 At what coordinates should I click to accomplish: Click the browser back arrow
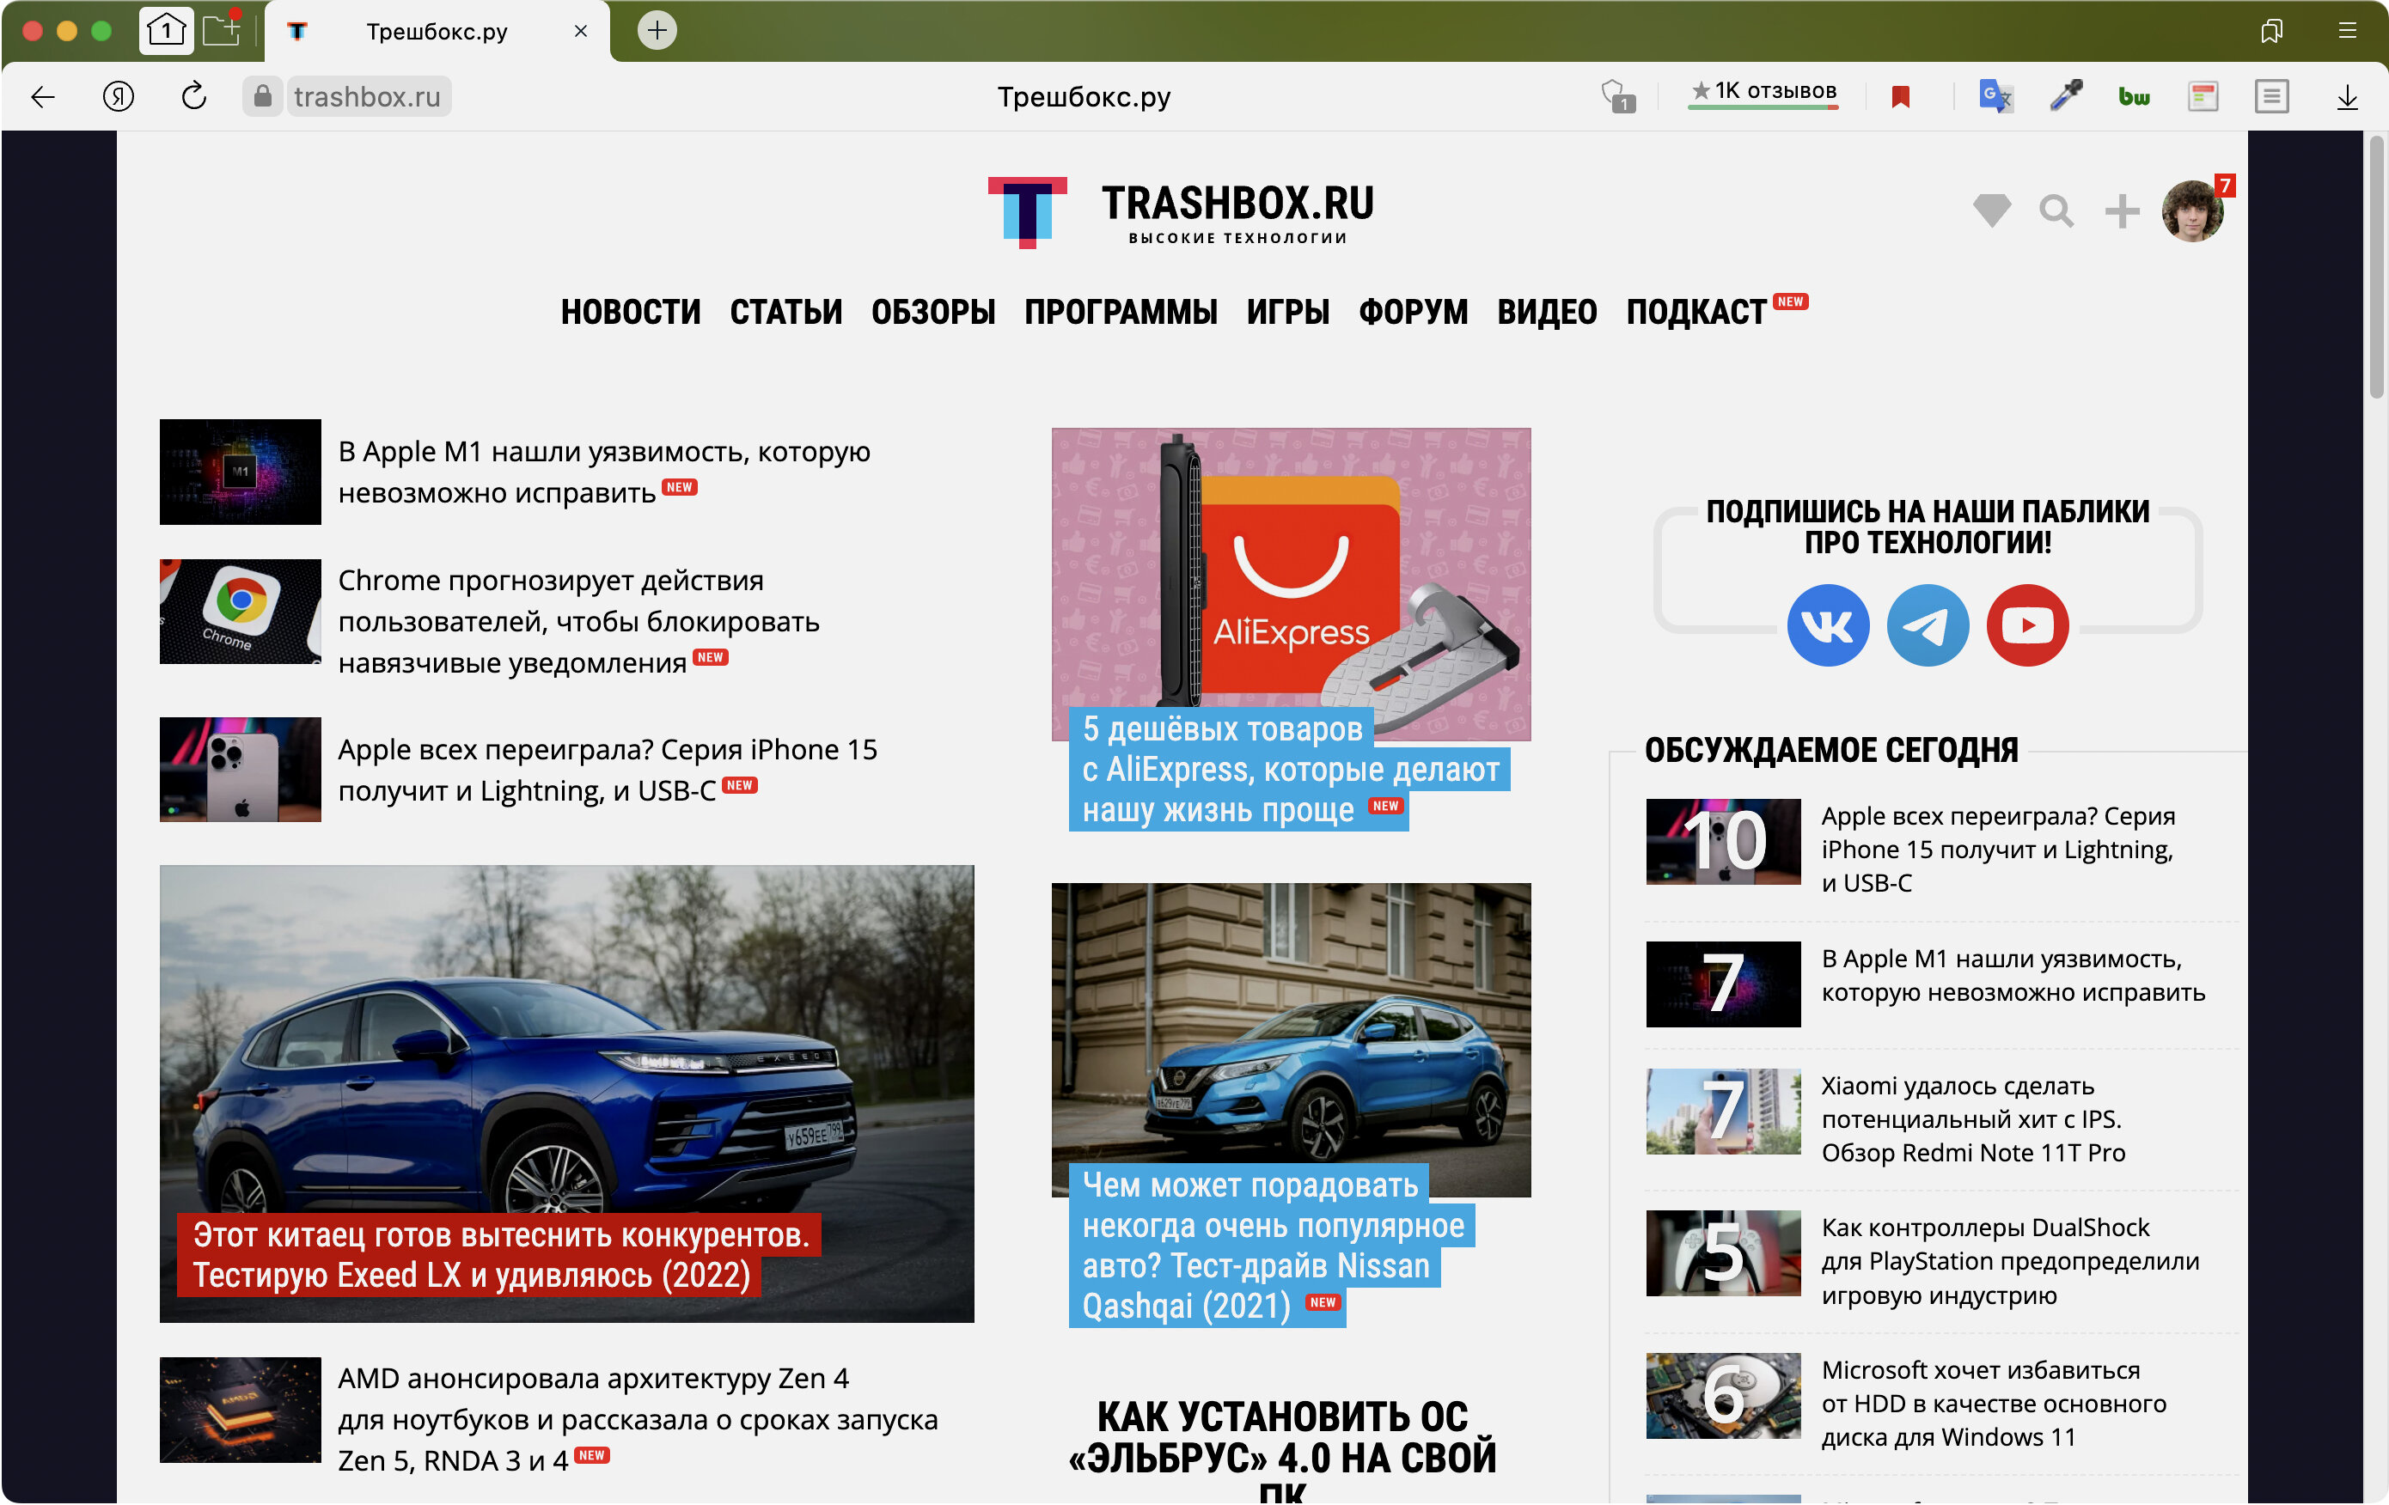point(43,96)
